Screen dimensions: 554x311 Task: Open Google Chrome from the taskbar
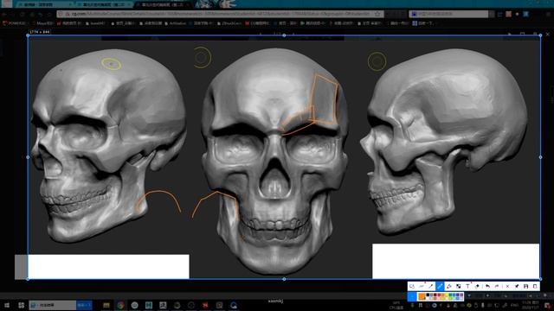(x=120, y=305)
